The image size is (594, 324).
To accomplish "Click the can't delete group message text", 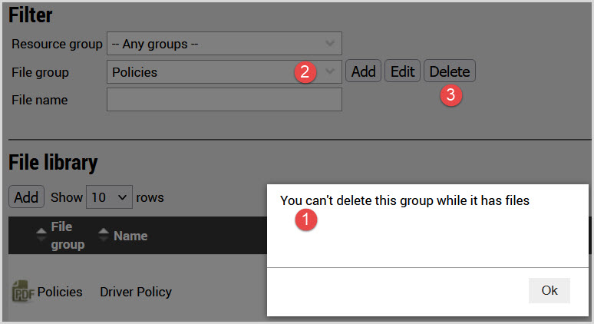I will coord(404,201).
